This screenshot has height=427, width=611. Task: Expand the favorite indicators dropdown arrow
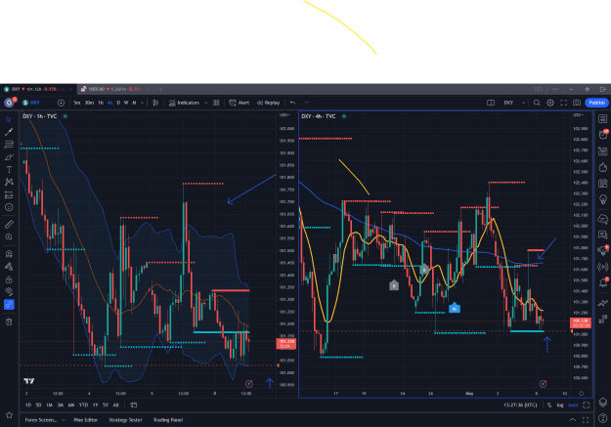point(205,103)
